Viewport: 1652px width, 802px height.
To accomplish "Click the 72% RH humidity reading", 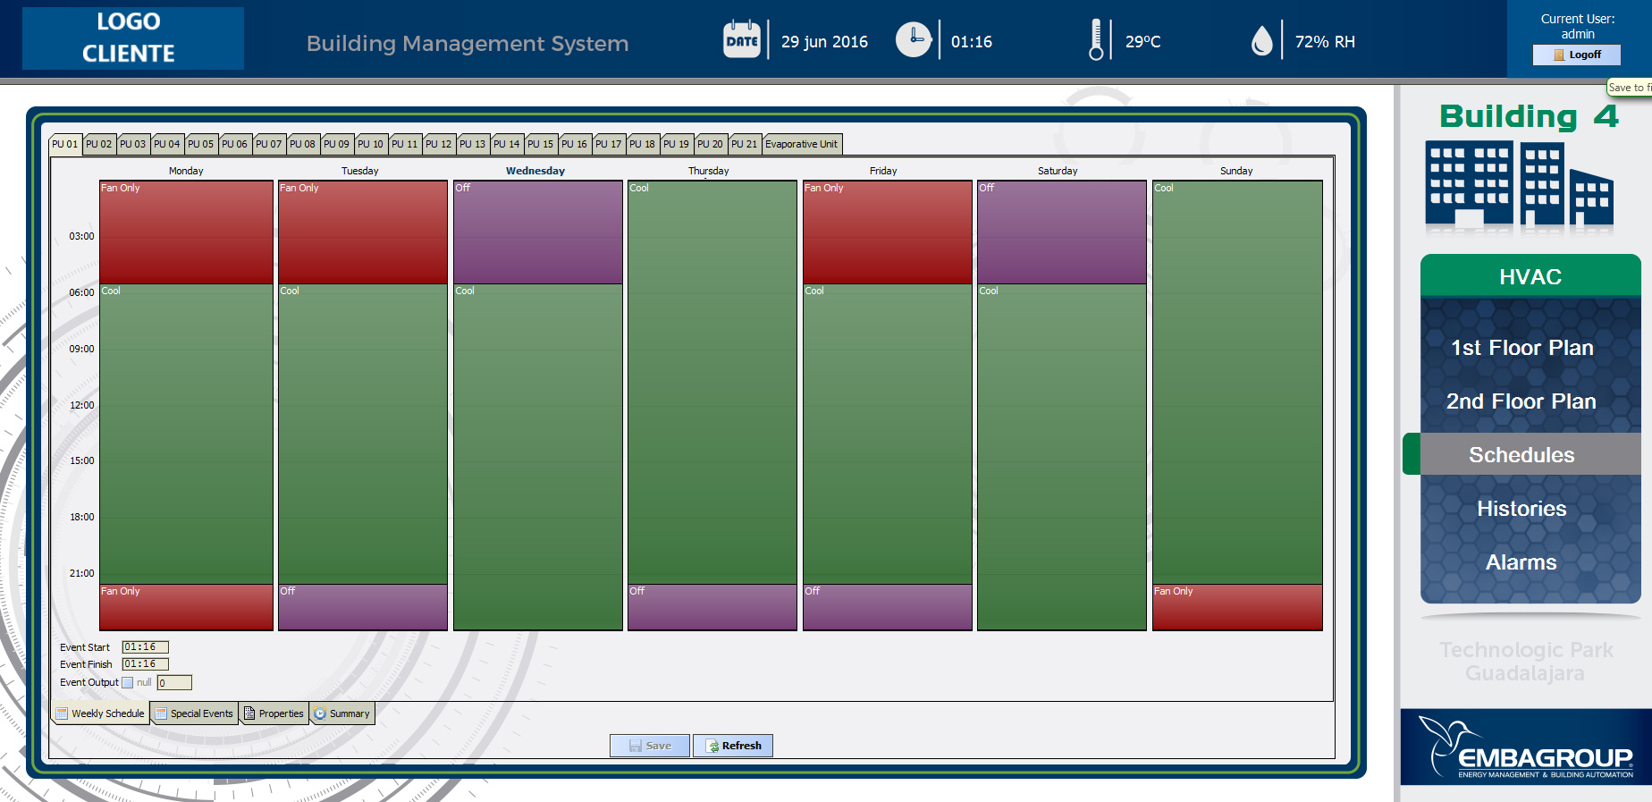I will pyautogui.click(x=1325, y=42).
